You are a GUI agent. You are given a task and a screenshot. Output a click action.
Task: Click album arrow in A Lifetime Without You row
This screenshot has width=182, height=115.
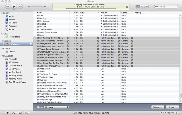[x=119, y=66]
